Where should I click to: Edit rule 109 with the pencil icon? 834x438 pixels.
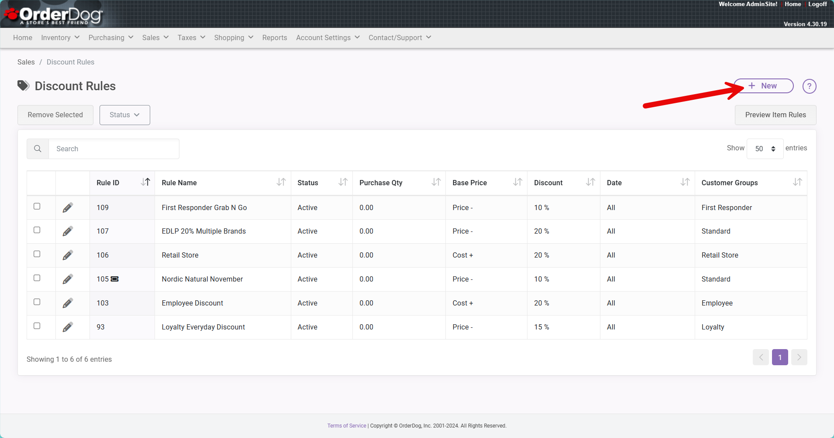(x=68, y=207)
